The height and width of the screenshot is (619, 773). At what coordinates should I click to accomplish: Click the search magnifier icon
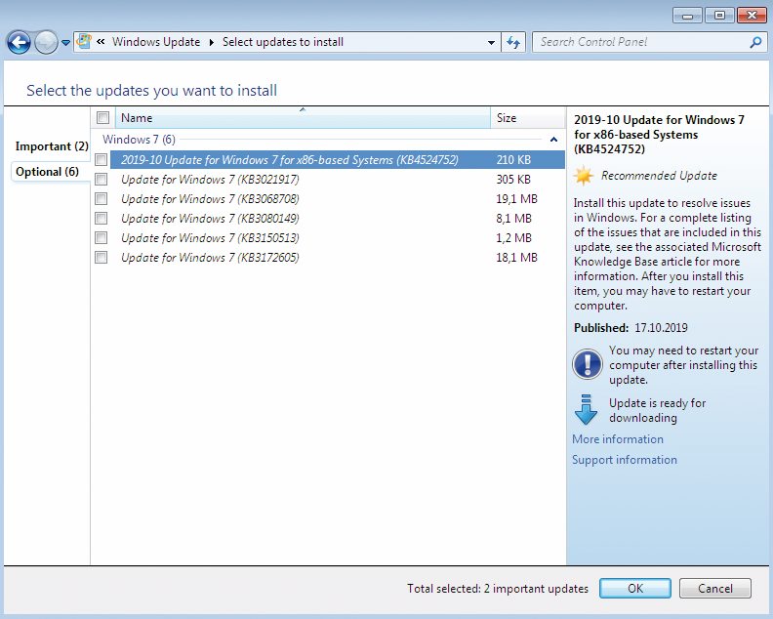755,42
